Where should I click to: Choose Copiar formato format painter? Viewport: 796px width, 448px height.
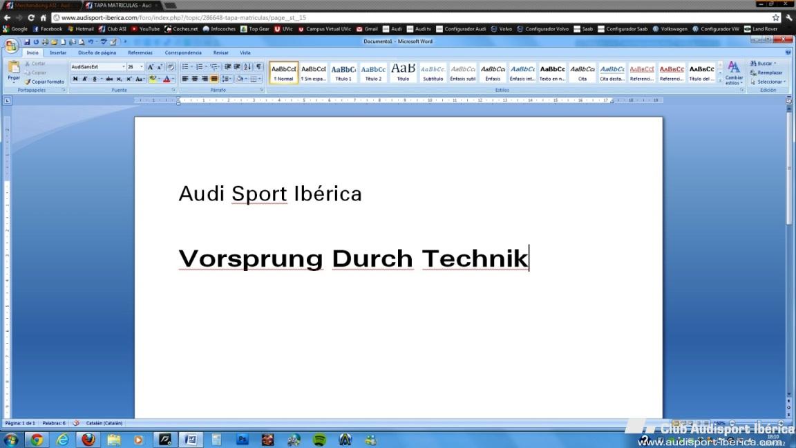(x=45, y=82)
